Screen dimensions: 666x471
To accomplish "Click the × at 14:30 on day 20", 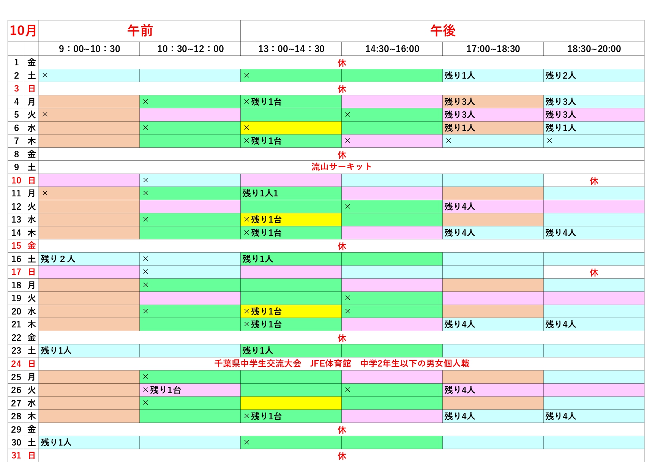I will click(347, 311).
